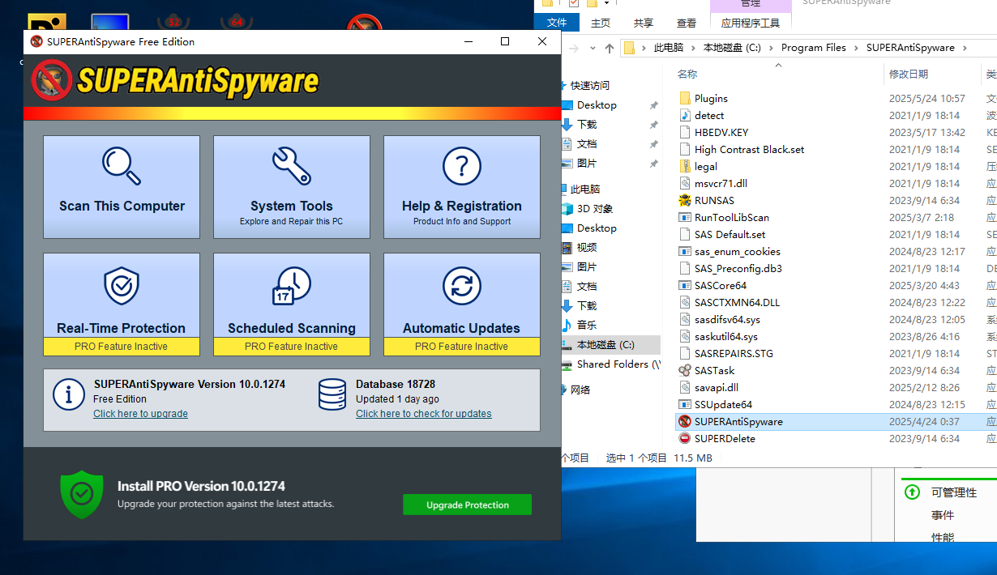Select the detect audio file icon
The image size is (997, 575).
pos(685,115)
